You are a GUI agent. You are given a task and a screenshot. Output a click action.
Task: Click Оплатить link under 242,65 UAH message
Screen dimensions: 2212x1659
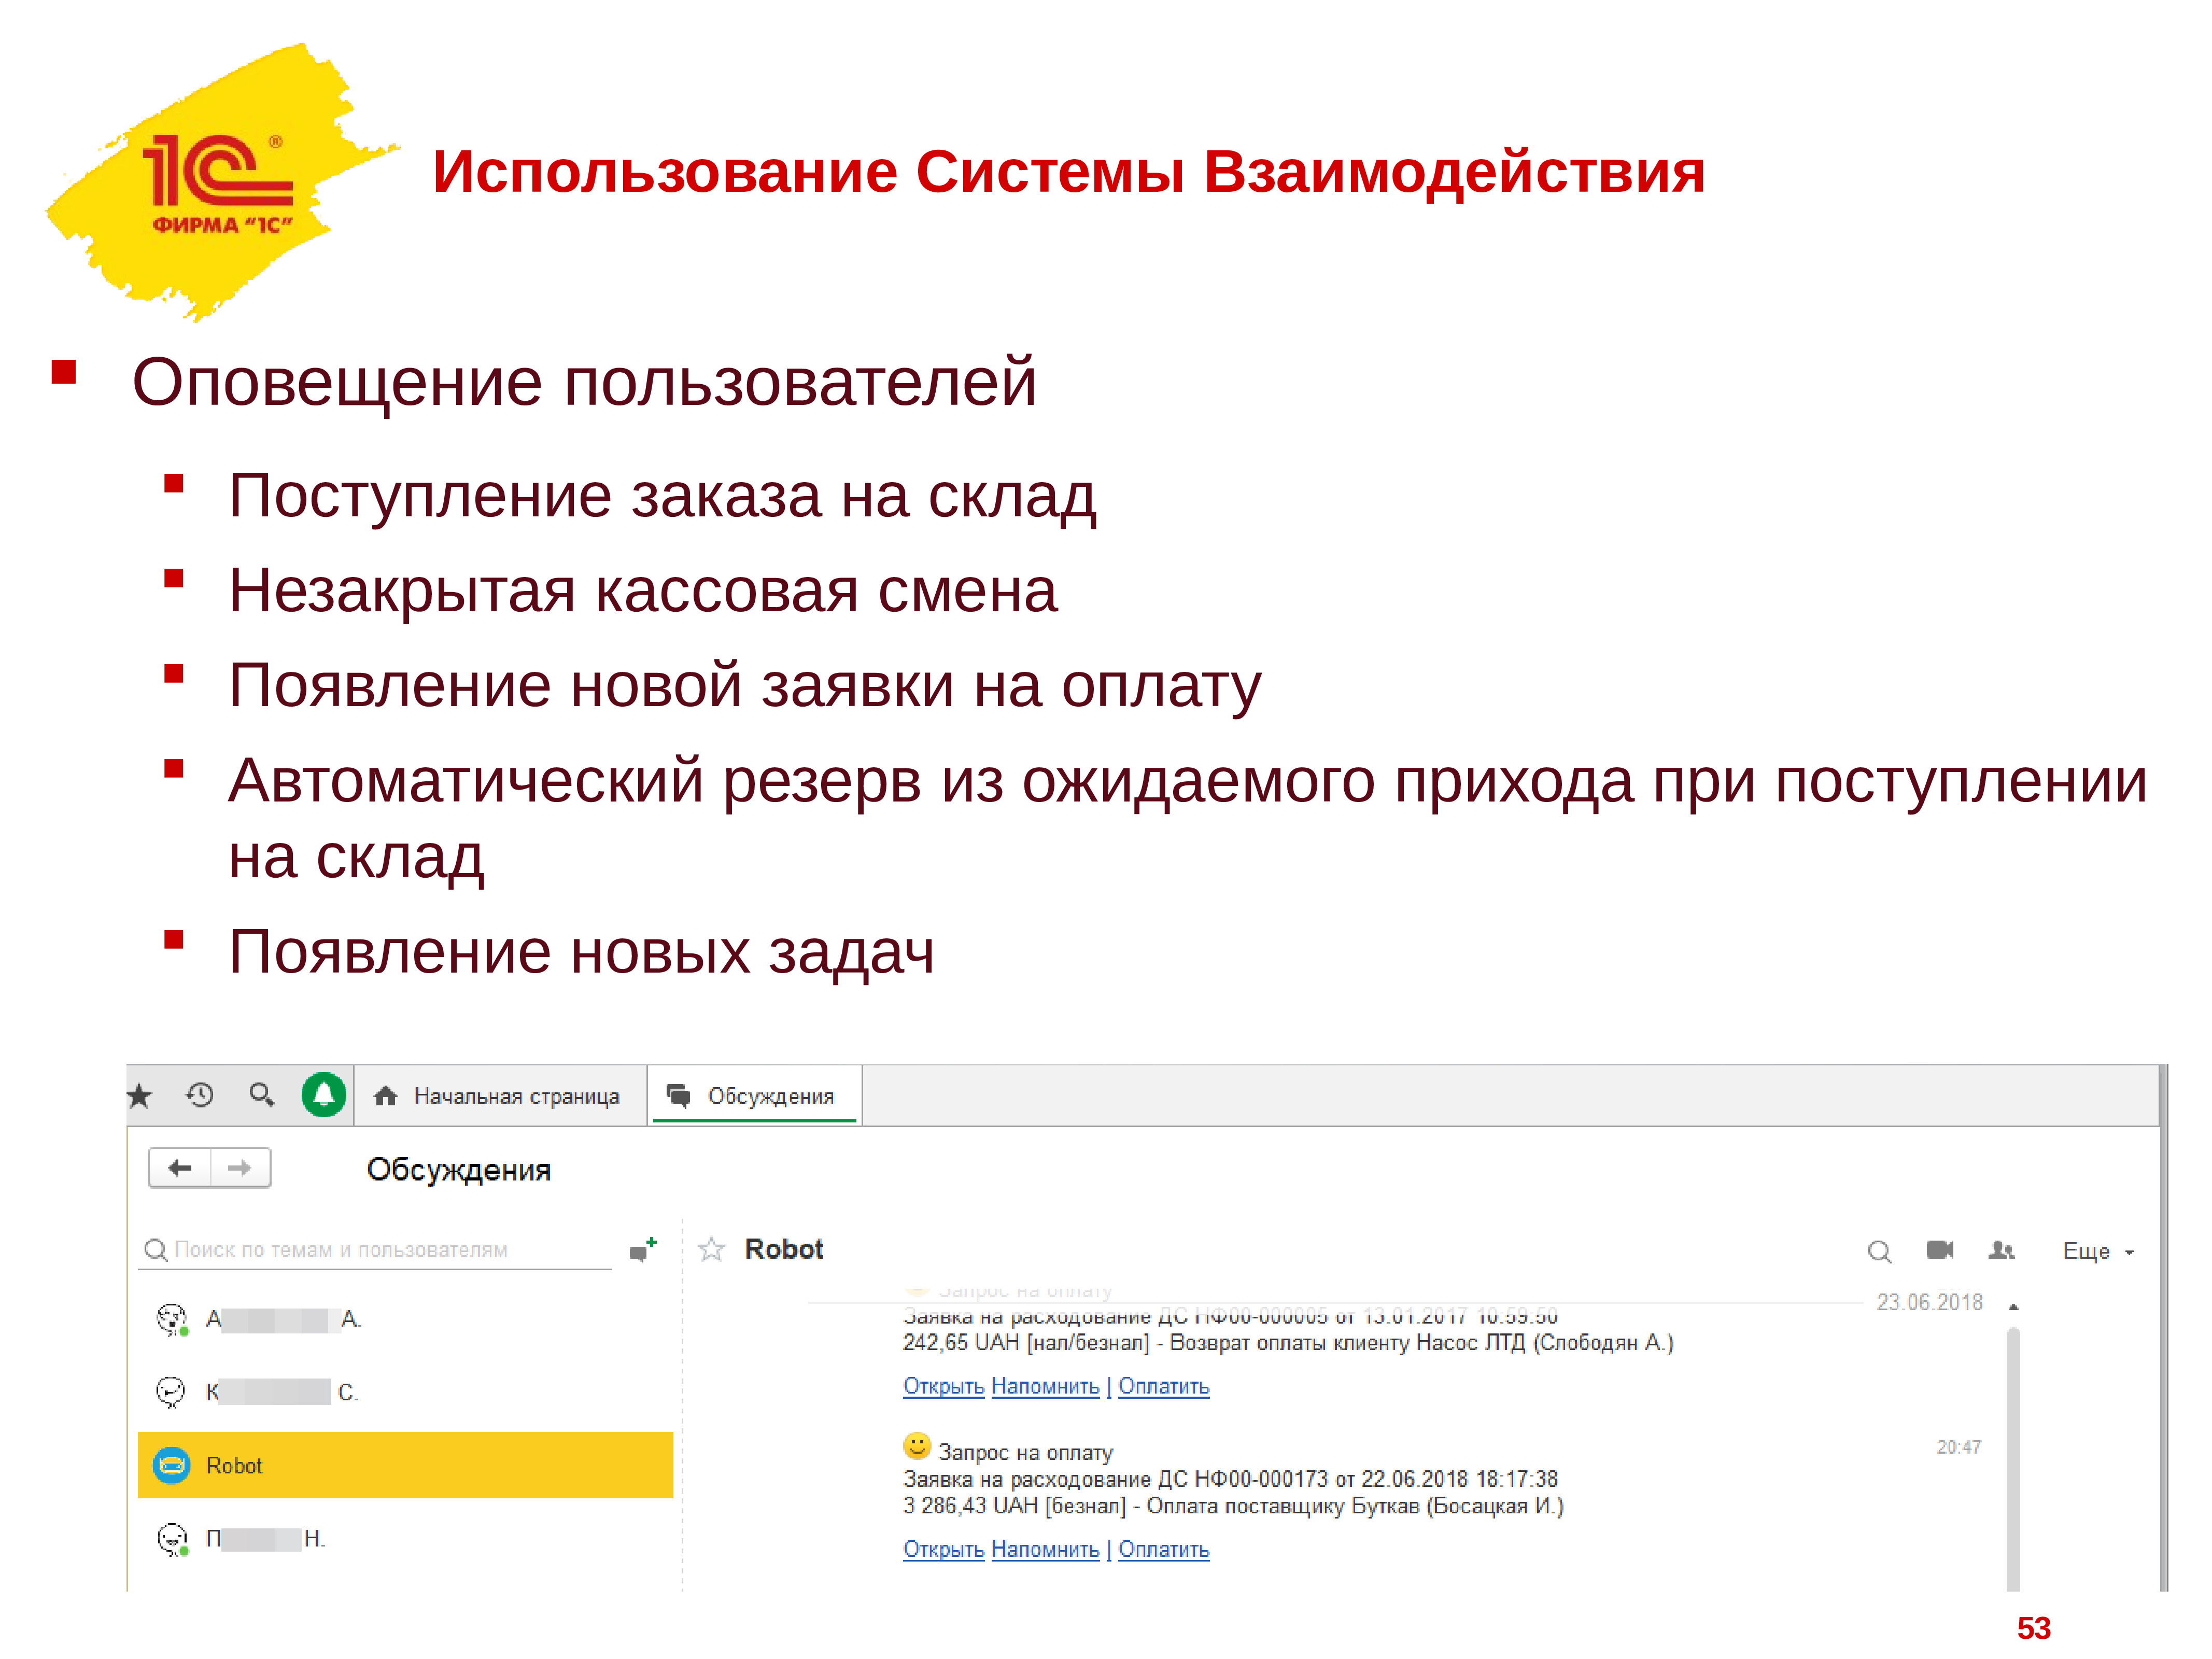1164,1386
